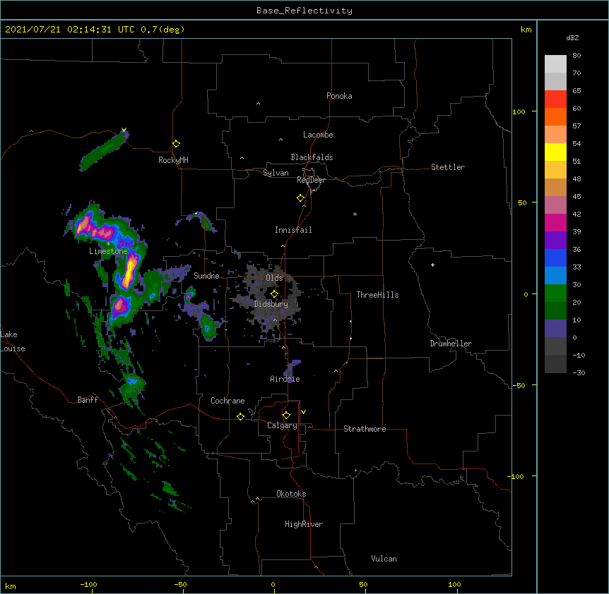Click the Base_Reflectivity title text

[x=304, y=11]
